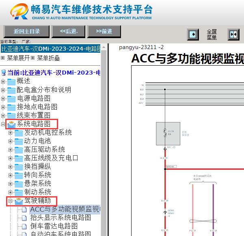Screen dimensions: 244x236
Task: Click the 高压驱动系统 folder icon
Action: pyautogui.click(x=19, y=150)
